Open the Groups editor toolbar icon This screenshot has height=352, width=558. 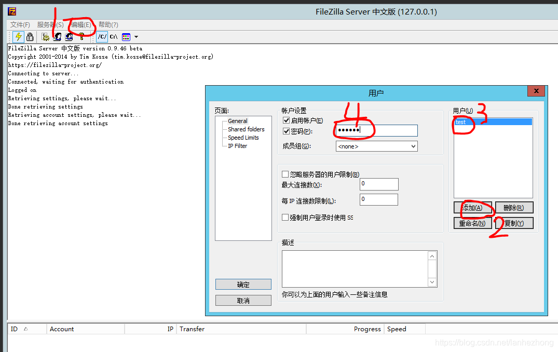[x=69, y=37]
